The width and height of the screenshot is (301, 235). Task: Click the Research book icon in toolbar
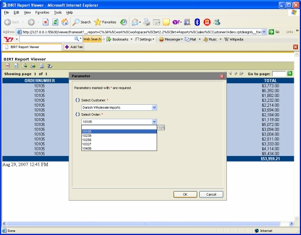click(187, 22)
